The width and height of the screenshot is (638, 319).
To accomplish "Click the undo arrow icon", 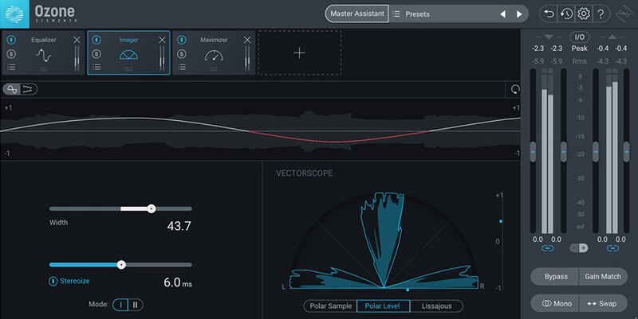I will pyautogui.click(x=548, y=14).
